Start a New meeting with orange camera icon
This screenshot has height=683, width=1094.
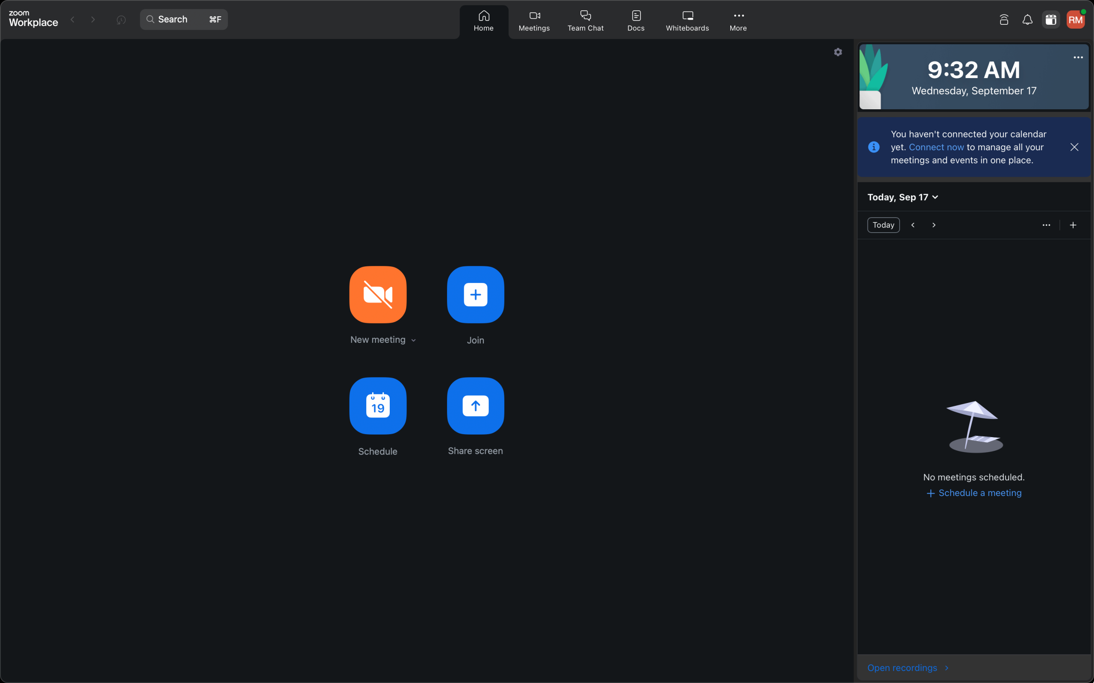tap(377, 295)
